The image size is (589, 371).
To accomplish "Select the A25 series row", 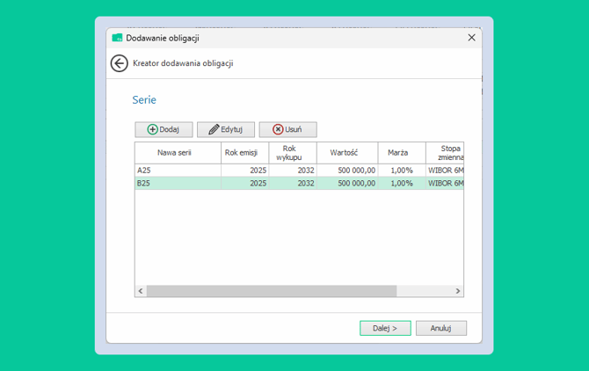I will (x=299, y=171).
